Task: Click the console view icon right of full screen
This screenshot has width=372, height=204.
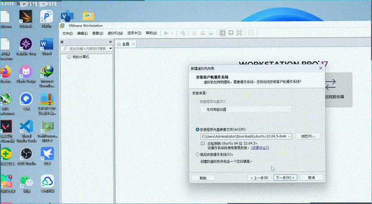Action: 251,33
